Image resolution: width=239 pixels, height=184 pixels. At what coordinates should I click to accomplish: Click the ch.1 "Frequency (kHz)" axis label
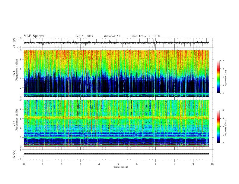click(17, 69)
